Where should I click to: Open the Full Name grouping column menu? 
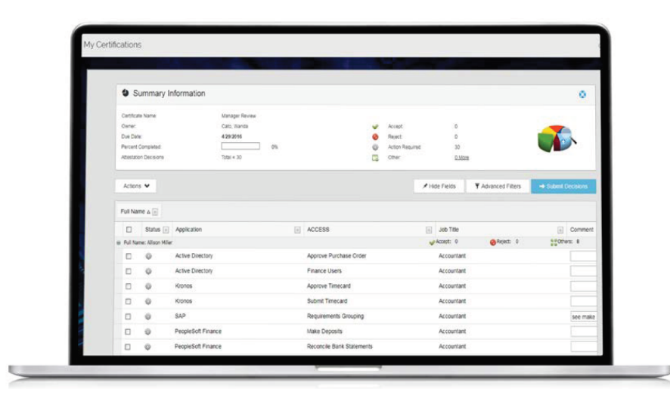coord(155,212)
